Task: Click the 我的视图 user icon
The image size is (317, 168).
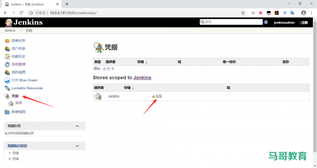Action: [x=7, y=72]
